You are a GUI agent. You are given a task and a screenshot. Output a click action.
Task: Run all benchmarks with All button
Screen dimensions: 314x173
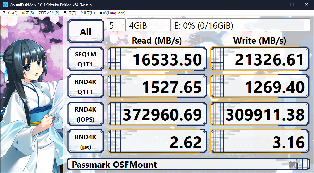pyautogui.click(x=86, y=31)
